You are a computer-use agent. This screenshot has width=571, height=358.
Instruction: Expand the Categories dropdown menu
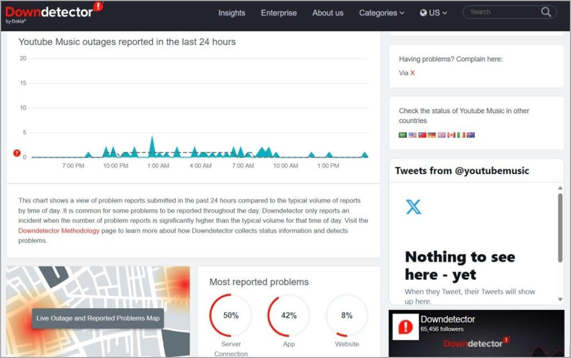click(381, 13)
